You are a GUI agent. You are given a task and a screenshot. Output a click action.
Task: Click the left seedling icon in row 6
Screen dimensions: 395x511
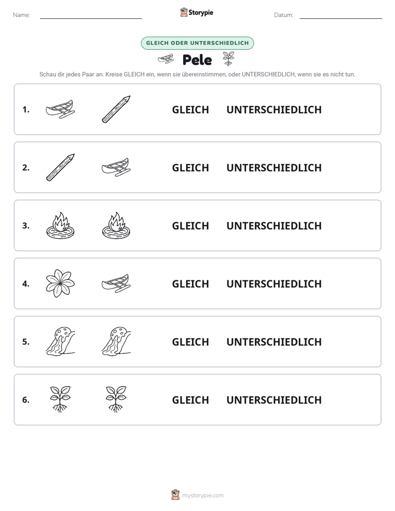pos(60,399)
